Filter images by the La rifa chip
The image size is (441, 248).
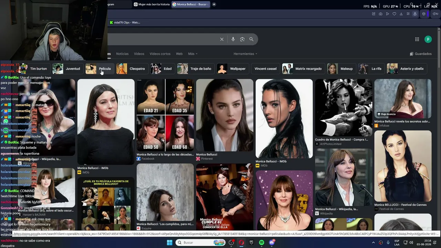click(371, 69)
